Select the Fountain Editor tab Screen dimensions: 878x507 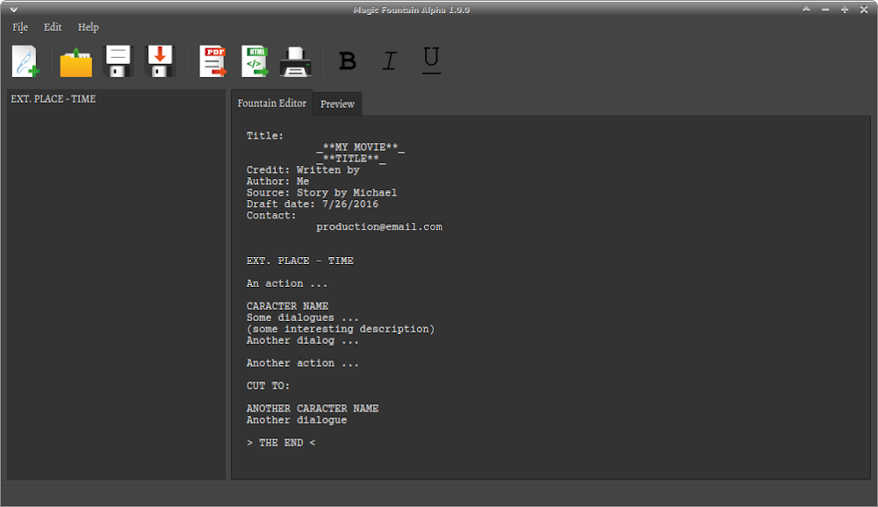271,103
